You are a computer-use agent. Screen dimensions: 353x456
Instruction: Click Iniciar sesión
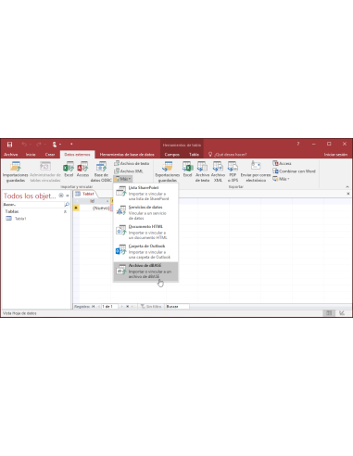[x=335, y=155]
